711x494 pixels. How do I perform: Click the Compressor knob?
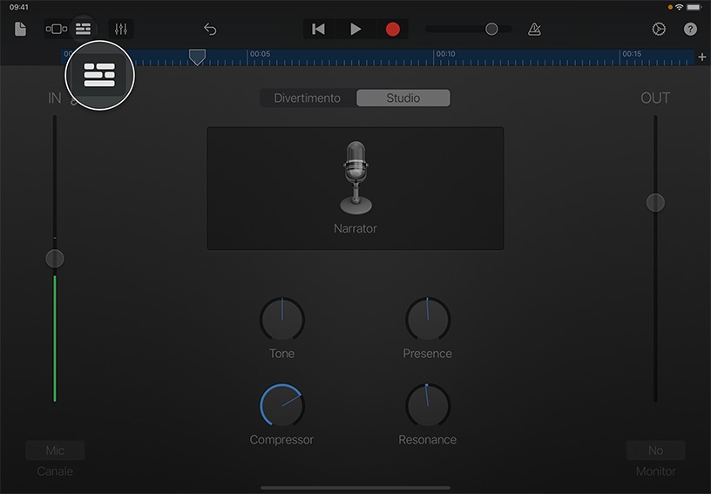(x=282, y=405)
